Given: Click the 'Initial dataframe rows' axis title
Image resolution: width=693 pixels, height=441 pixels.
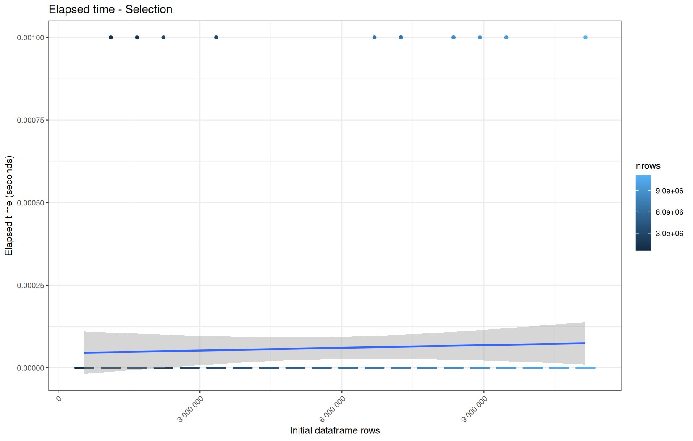Looking at the screenshot, I should (x=335, y=430).
